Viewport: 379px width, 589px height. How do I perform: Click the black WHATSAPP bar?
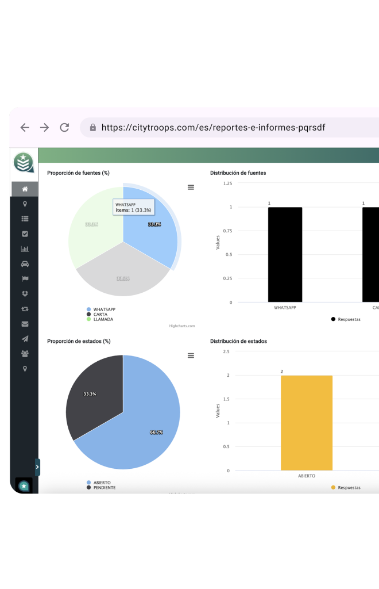285,255
